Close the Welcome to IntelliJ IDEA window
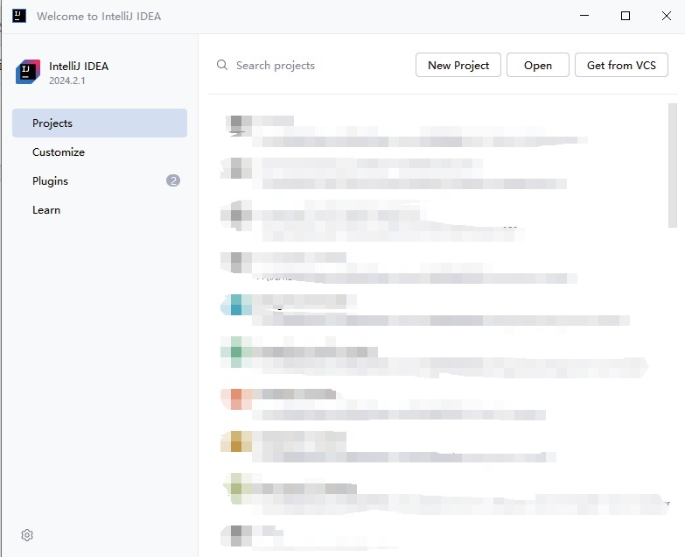685x557 pixels. pos(667,16)
